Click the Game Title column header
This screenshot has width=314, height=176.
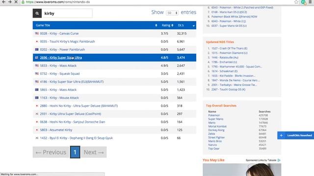43,25
